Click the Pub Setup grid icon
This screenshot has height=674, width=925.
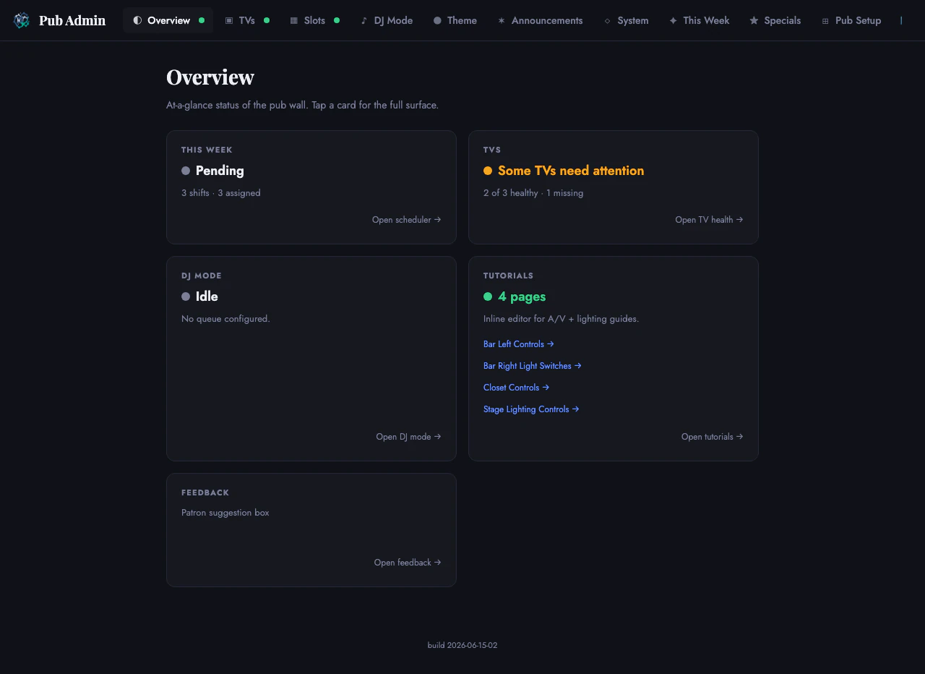(825, 21)
